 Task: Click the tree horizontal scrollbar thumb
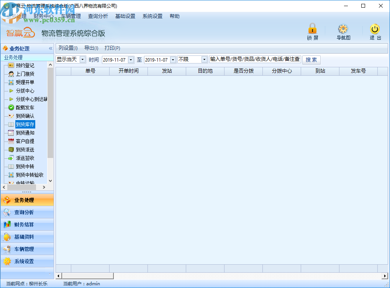[21, 187]
